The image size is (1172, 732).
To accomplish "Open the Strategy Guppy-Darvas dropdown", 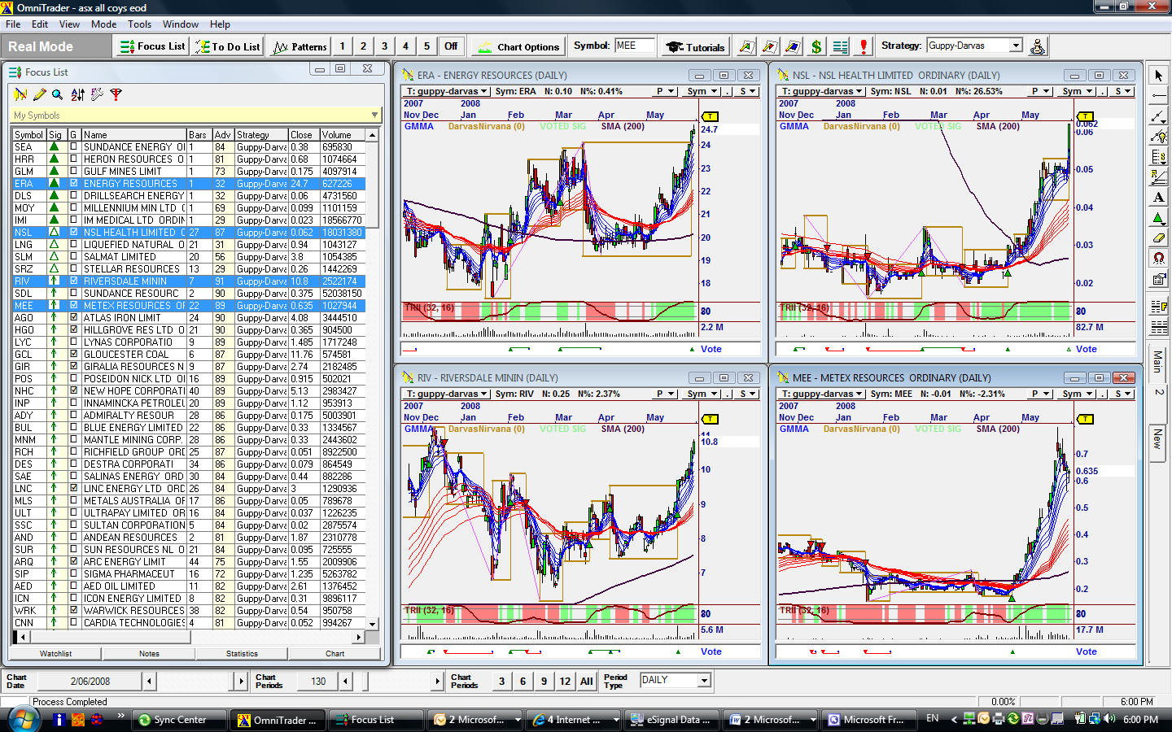I will (1015, 46).
